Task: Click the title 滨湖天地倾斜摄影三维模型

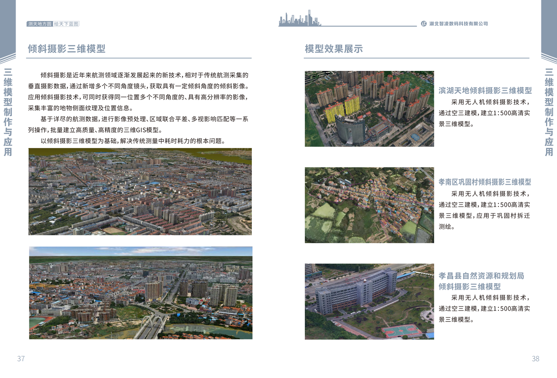Action: [485, 91]
